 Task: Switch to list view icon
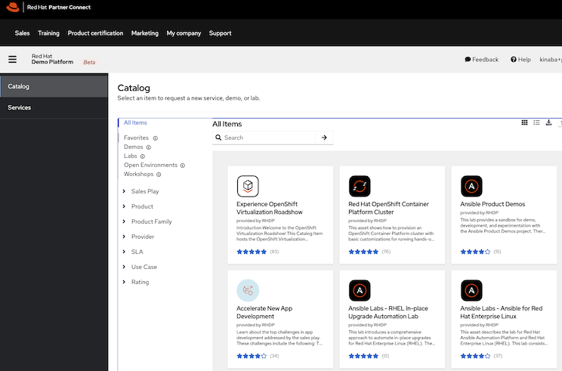click(536, 122)
